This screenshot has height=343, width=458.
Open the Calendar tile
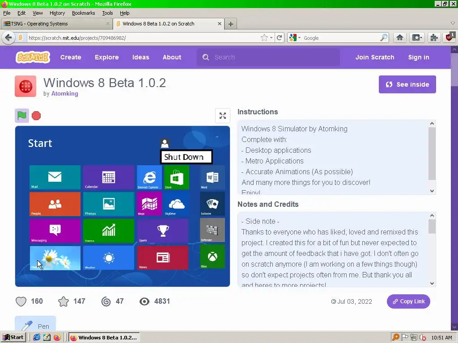point(109,177)
